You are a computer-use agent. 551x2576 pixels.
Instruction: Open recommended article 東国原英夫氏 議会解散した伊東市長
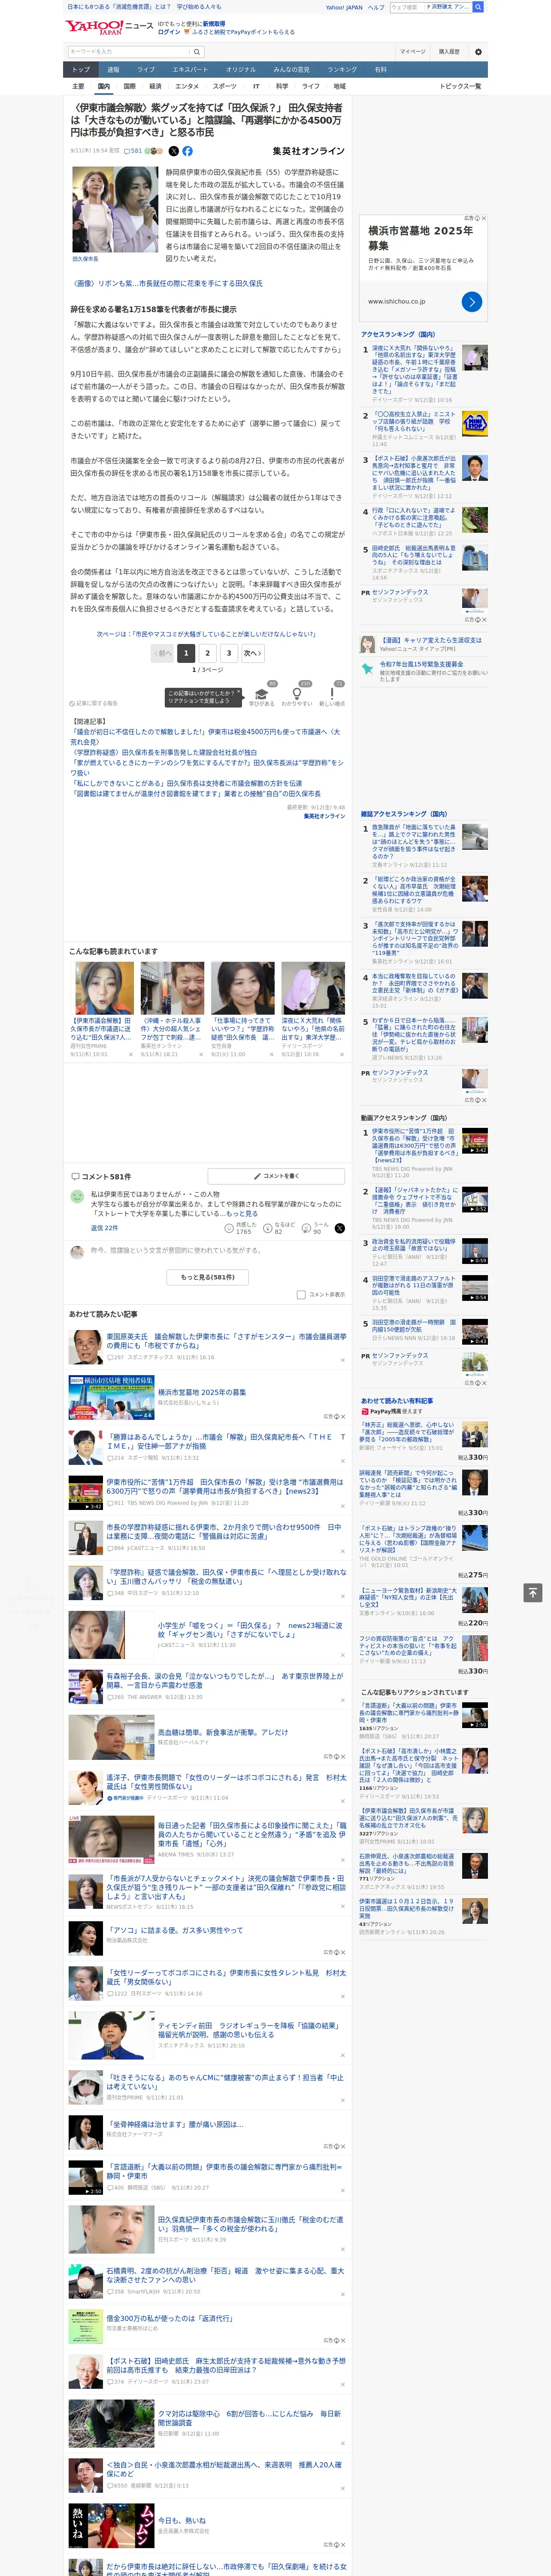pyautogui.click(x=226, y=1341)
